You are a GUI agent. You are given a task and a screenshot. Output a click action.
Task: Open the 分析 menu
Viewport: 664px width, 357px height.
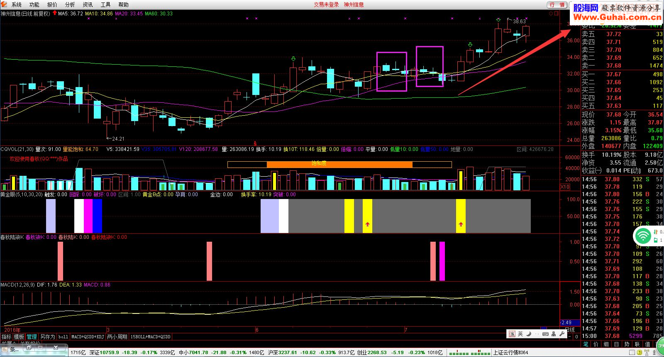pos(70,5)
